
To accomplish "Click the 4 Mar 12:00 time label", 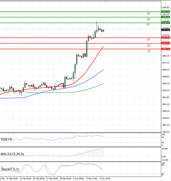I will click(x=91, y=179).
